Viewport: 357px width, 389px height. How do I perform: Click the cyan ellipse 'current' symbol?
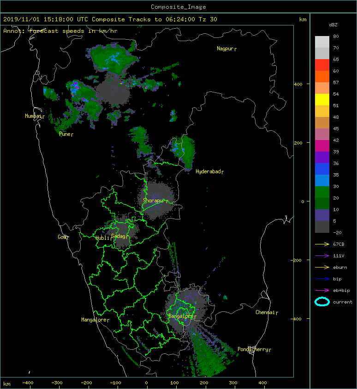pos(322,302)
